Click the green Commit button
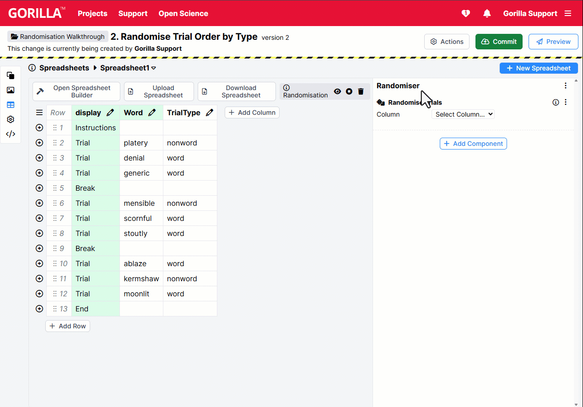The image size is (583, 407). coord(499,41)
